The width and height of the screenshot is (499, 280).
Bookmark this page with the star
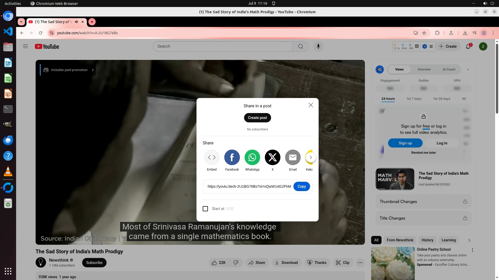pyautogui.click(x=424, y=33)
